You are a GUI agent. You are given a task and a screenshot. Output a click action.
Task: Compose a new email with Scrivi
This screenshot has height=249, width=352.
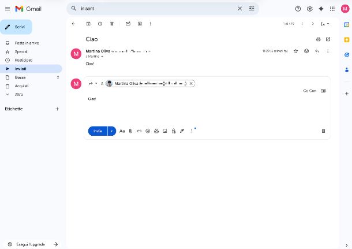16,27
